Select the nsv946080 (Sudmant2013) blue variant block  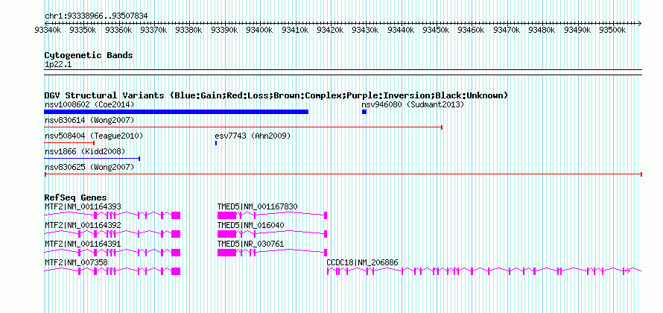(364, 112)
